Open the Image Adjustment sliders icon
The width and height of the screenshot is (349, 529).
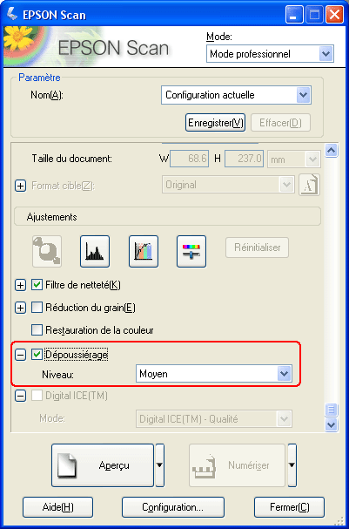[191, 251]
